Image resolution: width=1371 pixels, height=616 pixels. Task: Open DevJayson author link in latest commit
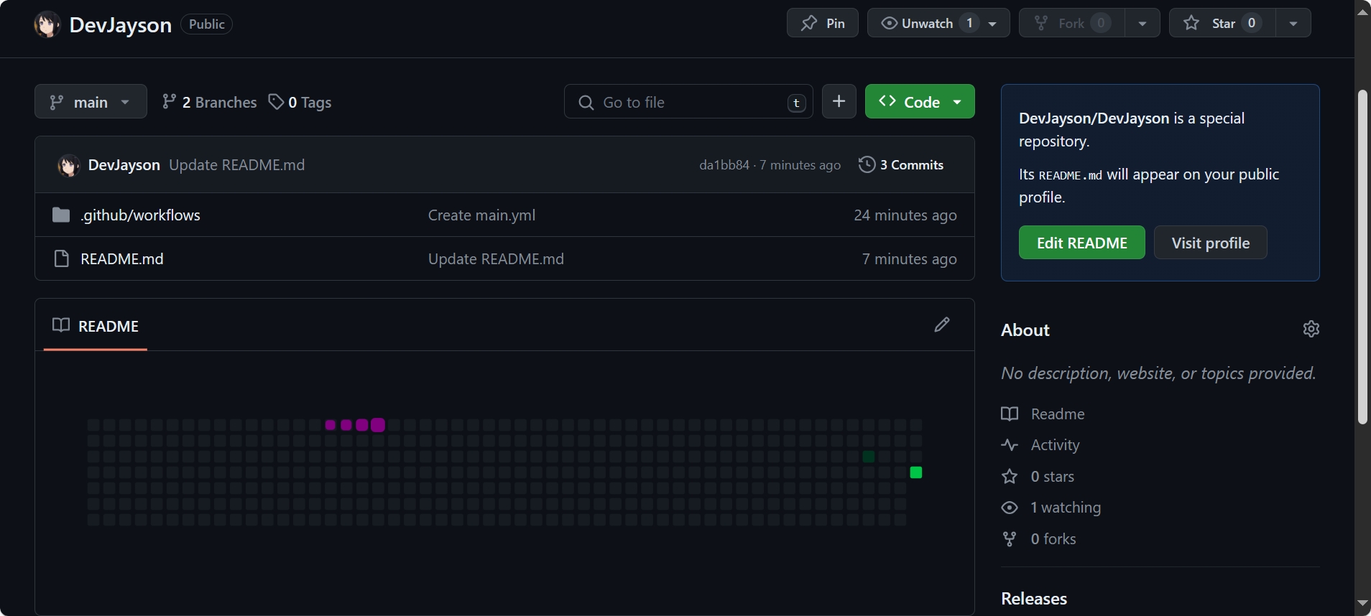coord(124,165)
